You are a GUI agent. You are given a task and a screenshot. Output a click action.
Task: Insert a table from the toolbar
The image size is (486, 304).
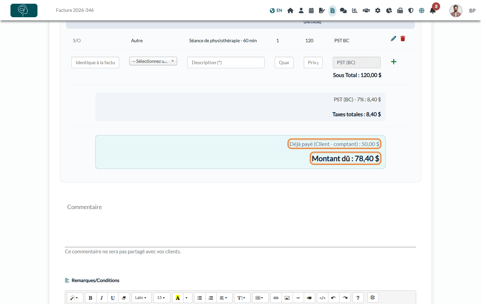[x=260, y=298]
